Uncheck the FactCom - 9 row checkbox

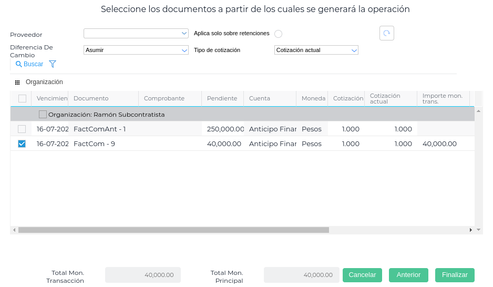tap(22, 143)
